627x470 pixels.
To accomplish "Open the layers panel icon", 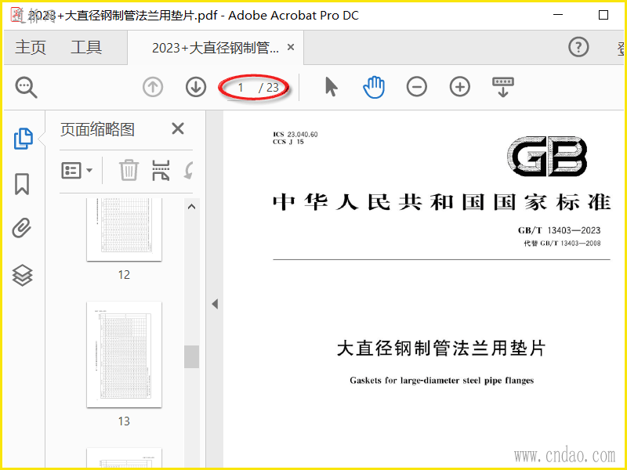I will point(23,276).
